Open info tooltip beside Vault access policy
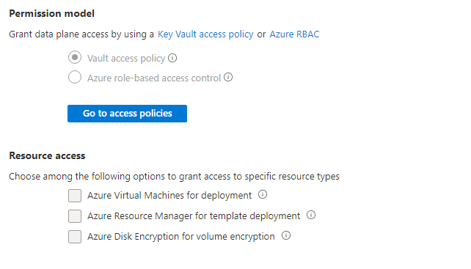The width and height of the screenshot is (471, 269). click(172, 58)
